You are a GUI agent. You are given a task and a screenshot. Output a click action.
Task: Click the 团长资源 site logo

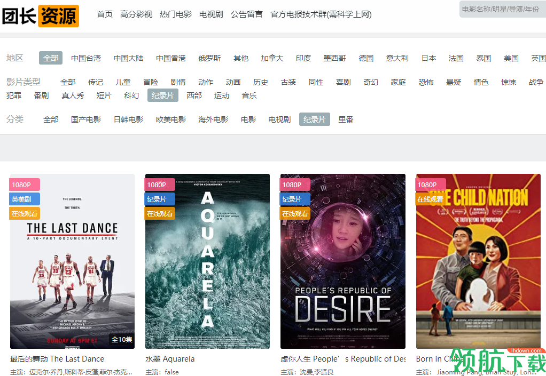41,16
